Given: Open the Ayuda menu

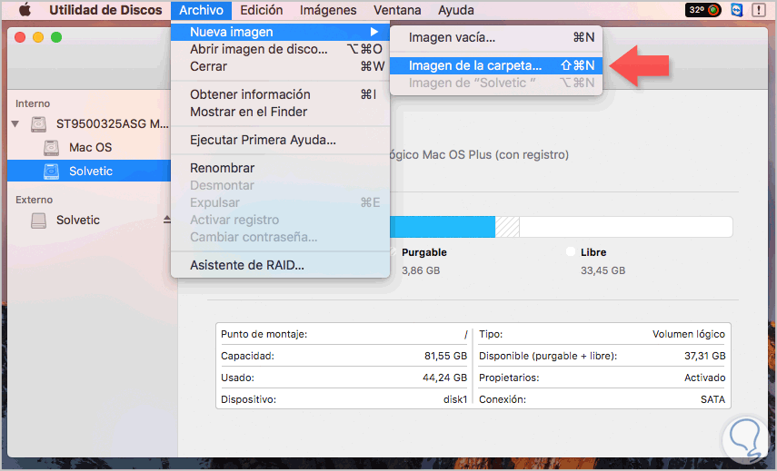Looking at the screenshot, I should pyautogui.click(x=456, y=10).
